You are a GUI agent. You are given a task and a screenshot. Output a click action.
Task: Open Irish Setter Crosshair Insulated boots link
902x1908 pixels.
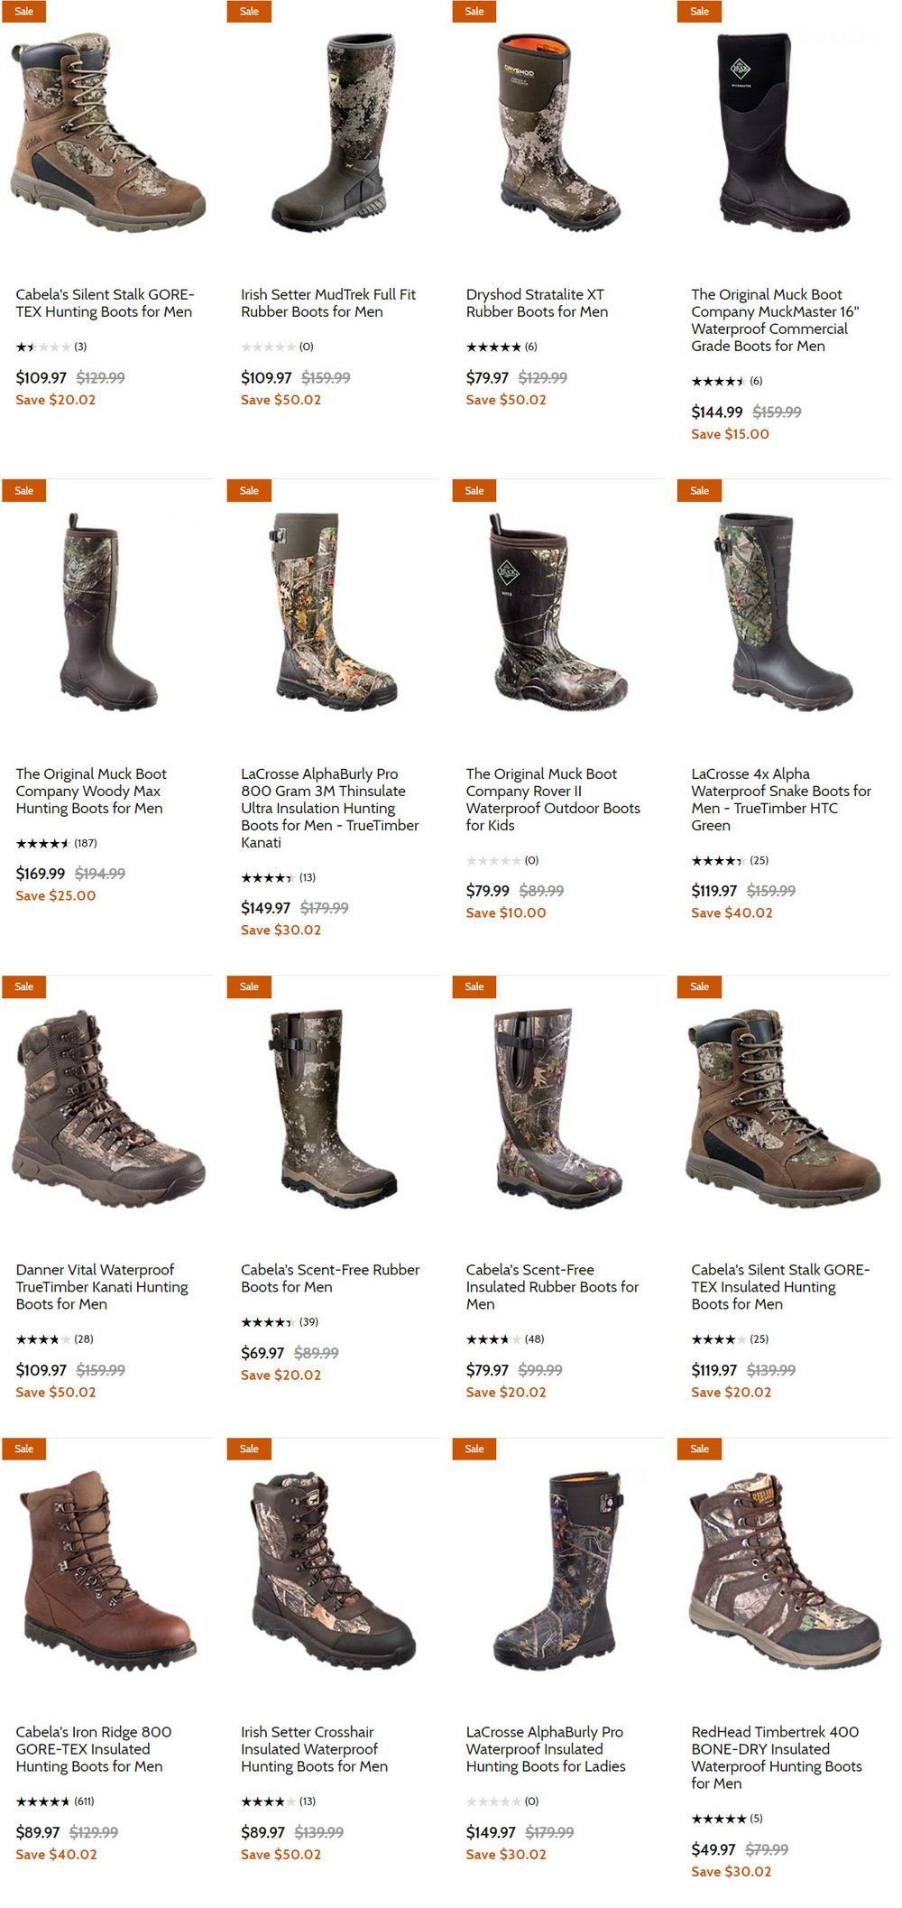314,1749
